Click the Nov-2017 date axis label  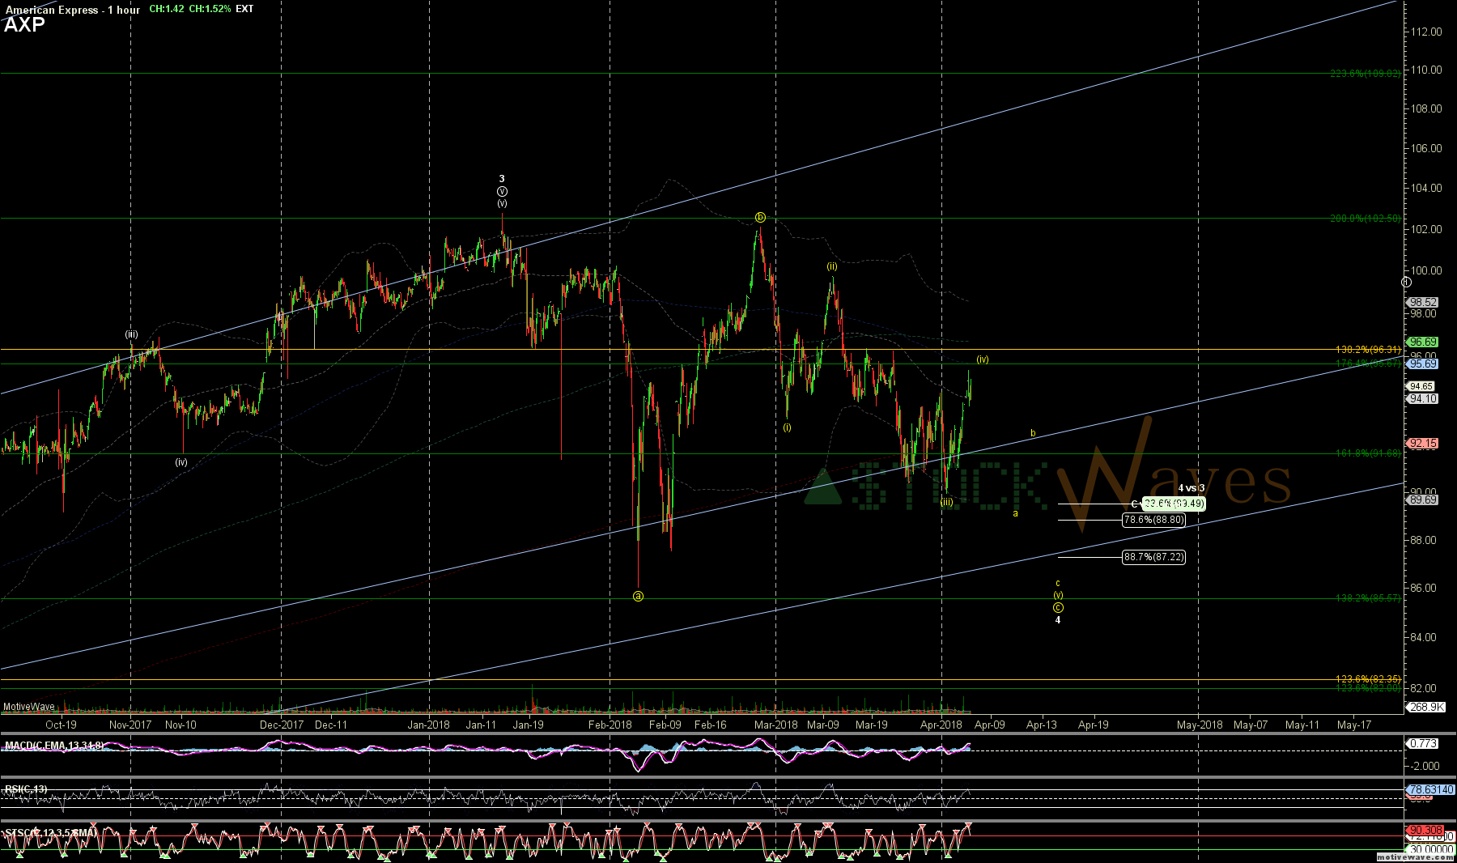130,725
